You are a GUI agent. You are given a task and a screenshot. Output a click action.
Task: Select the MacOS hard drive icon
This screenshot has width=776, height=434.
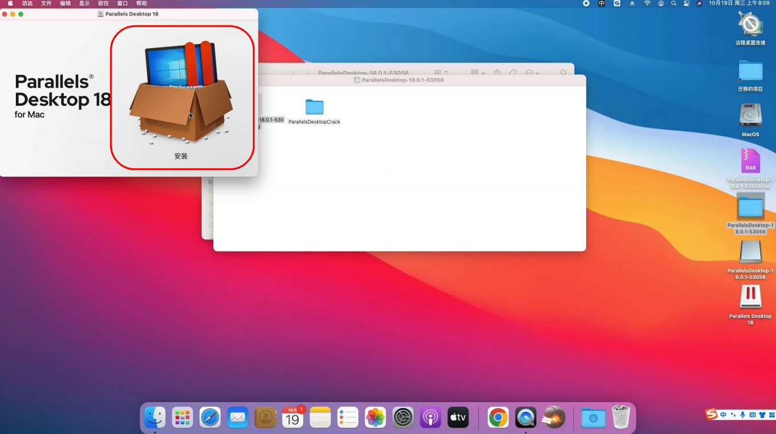point(750,115)
